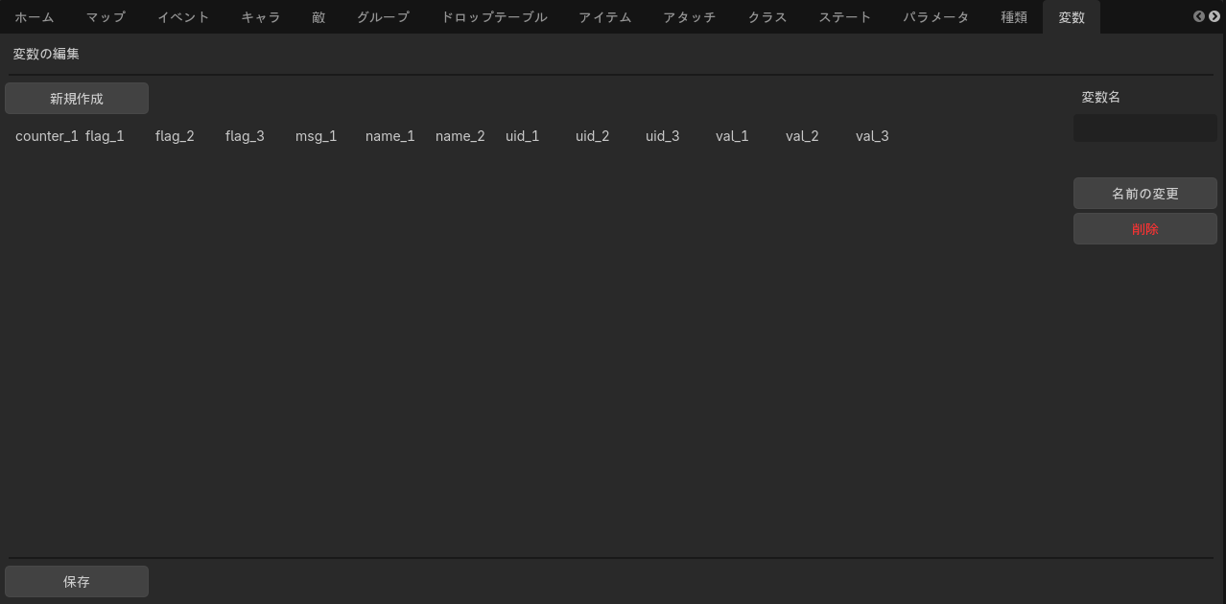Select variable val_2
Viewport: 1226px width, 604px height.
click(x=802, y=136)
